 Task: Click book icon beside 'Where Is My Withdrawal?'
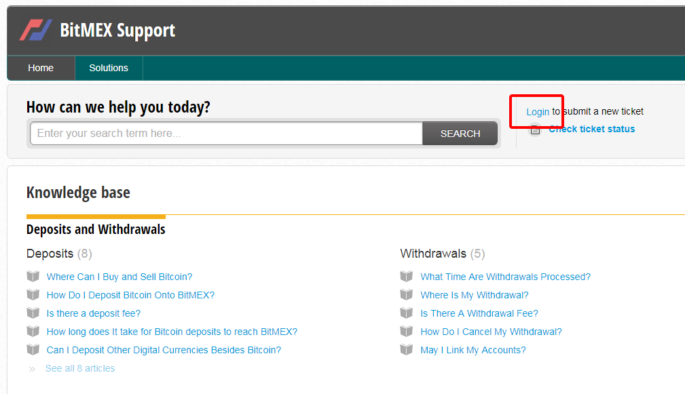407,294
